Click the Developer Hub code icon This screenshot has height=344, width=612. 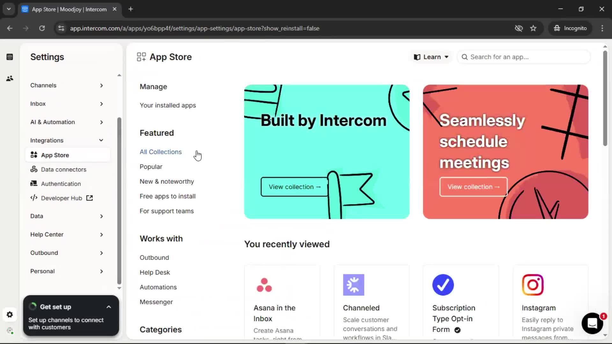coord(34,198)
